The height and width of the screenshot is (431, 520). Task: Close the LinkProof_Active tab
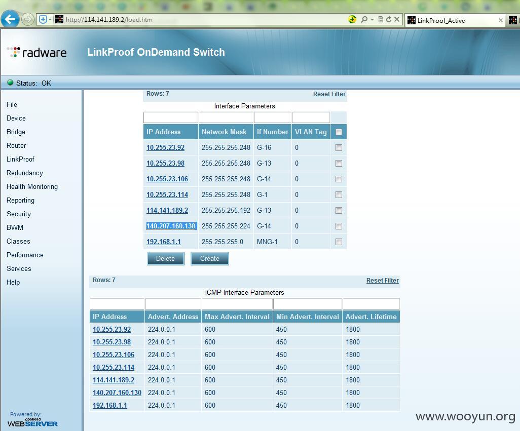point(500,21)
